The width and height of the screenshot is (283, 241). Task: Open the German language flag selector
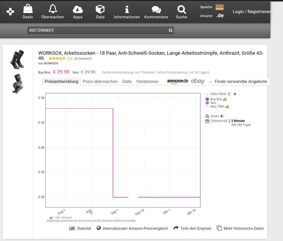[x=220, y=7]
